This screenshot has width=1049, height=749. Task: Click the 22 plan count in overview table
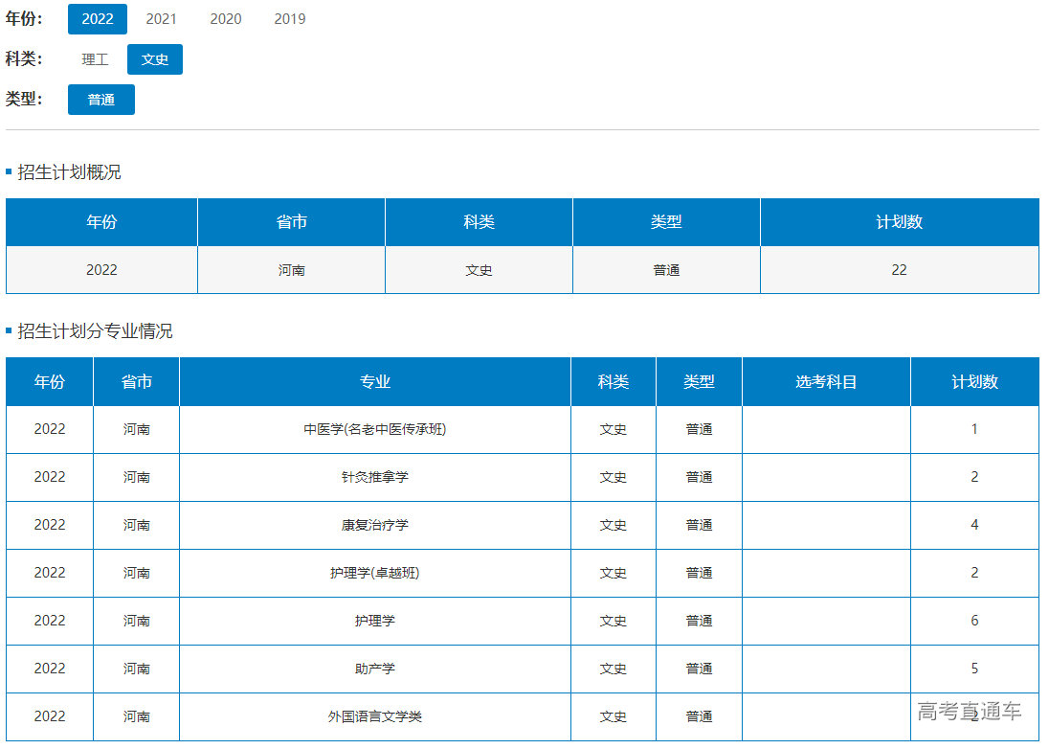pos(899,270)
